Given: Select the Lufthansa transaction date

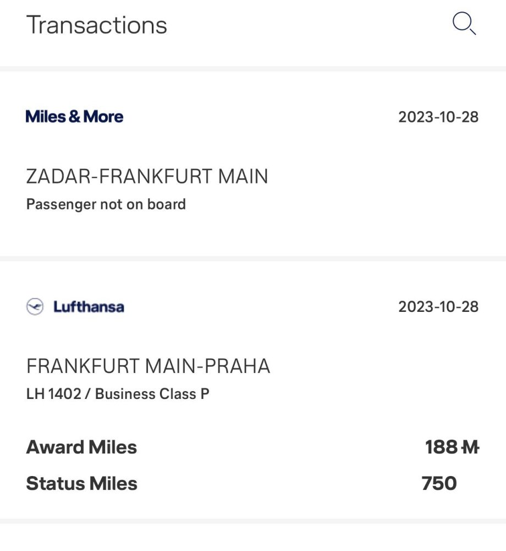Looking at the screenshot, I should 438,307.
